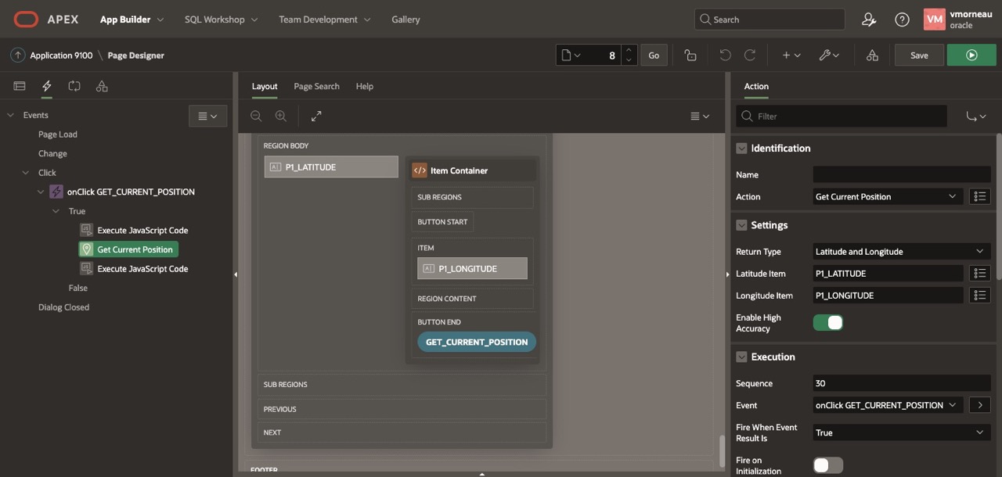This screenshot has height=477, width=1002.
Task: Open the Return Type dropdown
Action: (901, 252)
